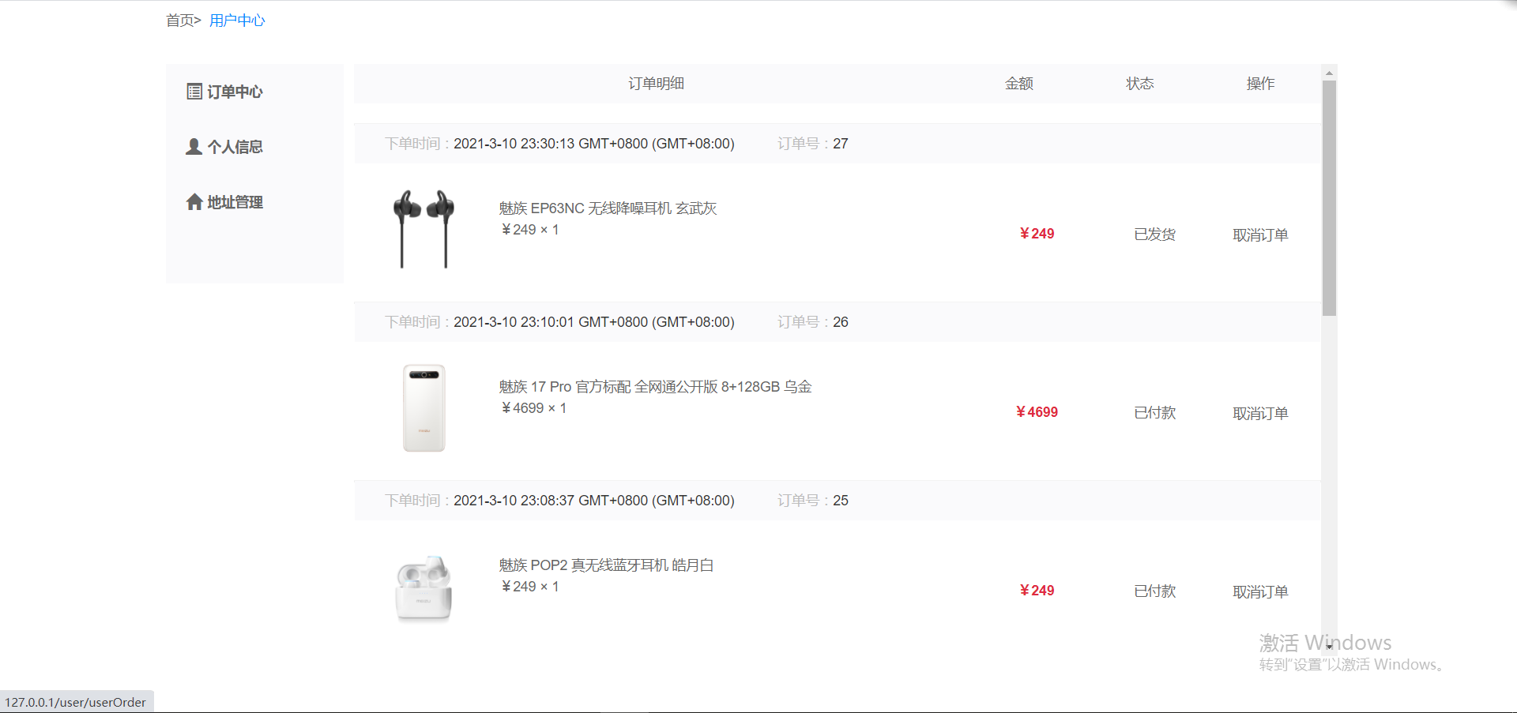This screenshot has height=713, width=1517.
Task: Click the 首页 breadcrumb link
Action: [180, 21]
